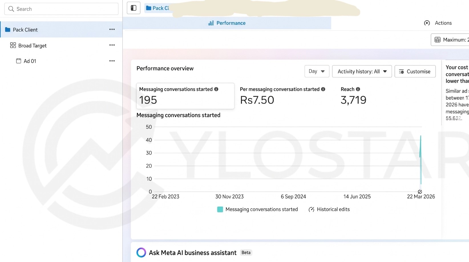Image resolution: width=469 pixels, height=262 pixels.
Task: Toggle Messaging conversations started legend swatch
Action: tap(220, 209)
